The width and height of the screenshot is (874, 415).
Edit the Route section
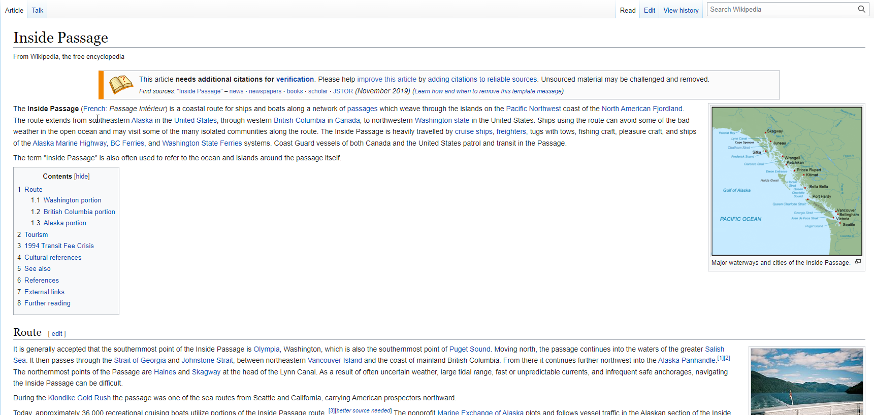(x=57, y=334)
